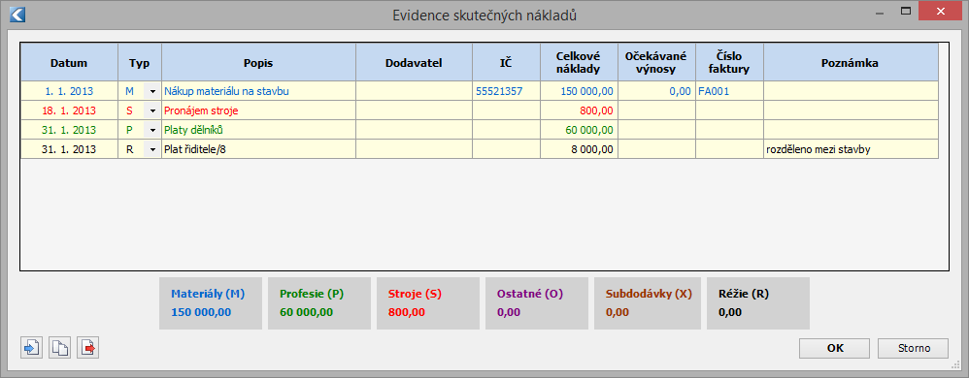Click the IČ cell in Platy dělníků row
Screen dimensions: 969x378
click(x=506, y=130)
